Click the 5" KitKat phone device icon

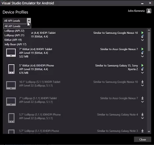pos(11,69)
